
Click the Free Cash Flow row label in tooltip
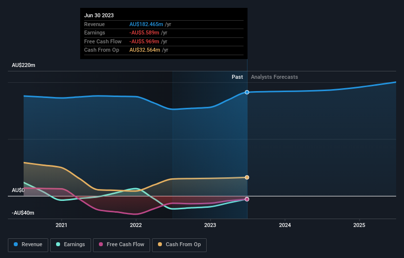103,41
